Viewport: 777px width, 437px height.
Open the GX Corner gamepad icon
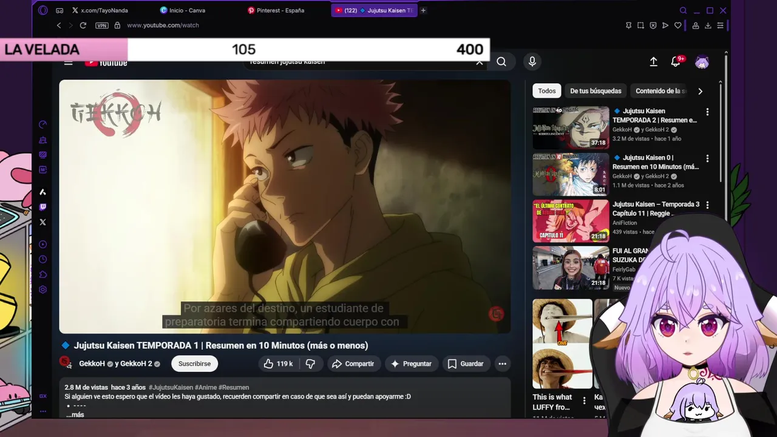[x=59, y=10]
